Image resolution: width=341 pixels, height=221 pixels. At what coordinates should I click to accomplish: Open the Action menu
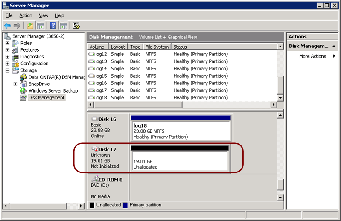pyautogui.click(x=26, y=15)
